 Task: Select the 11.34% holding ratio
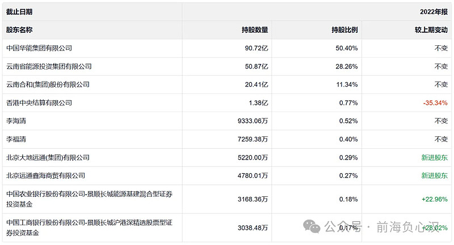pos(347,84)
